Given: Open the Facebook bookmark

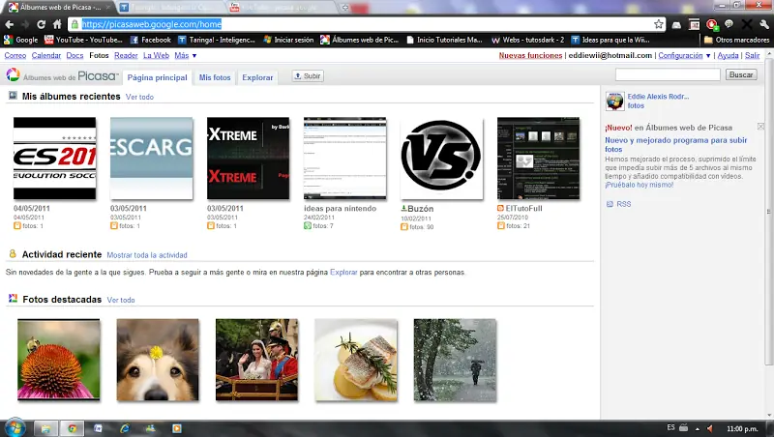Looking at the screenshot, I should point(151,40).
